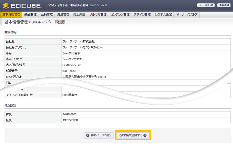Image resolution: width=233 pixels, height=150 pixels.
Task: Visit the オーナーズストア tab
Action: pos(187,14)
